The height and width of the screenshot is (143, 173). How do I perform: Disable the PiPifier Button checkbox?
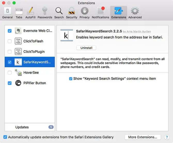tap(10, 83)
